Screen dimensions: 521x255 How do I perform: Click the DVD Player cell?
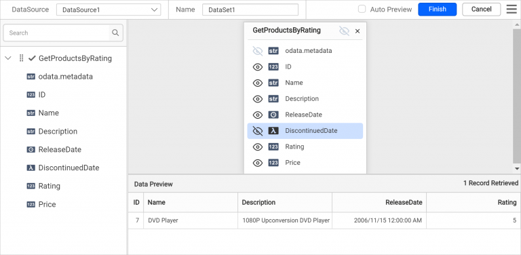191,220
